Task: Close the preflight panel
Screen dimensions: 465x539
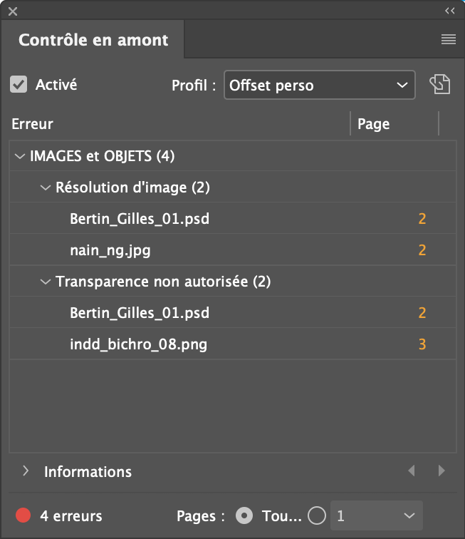Action: 13,11
